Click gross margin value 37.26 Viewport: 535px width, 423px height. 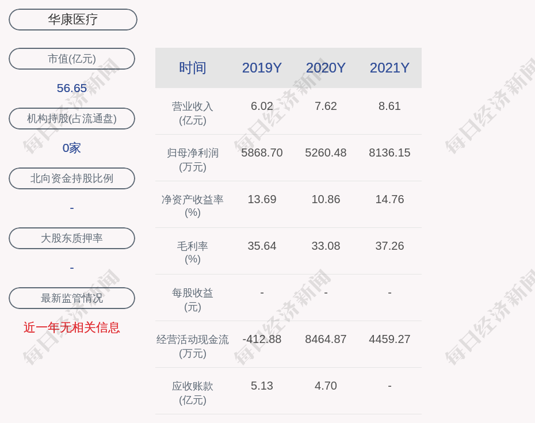pyautogui.click(x=389, y=246)
